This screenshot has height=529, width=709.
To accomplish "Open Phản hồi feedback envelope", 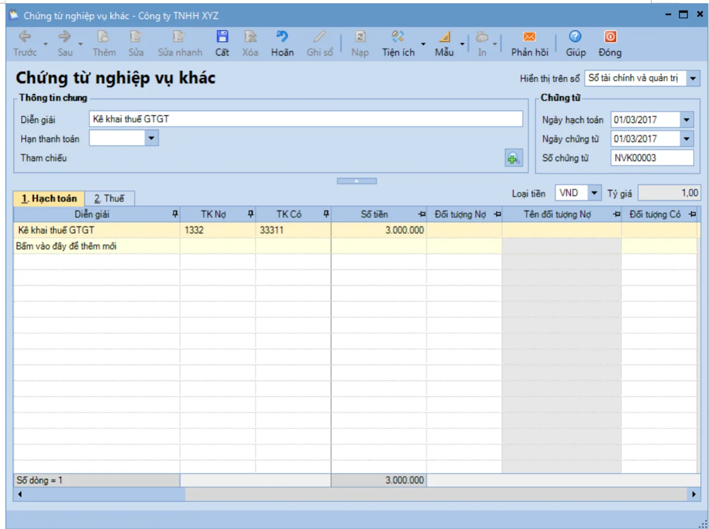I will coord(529,36).
